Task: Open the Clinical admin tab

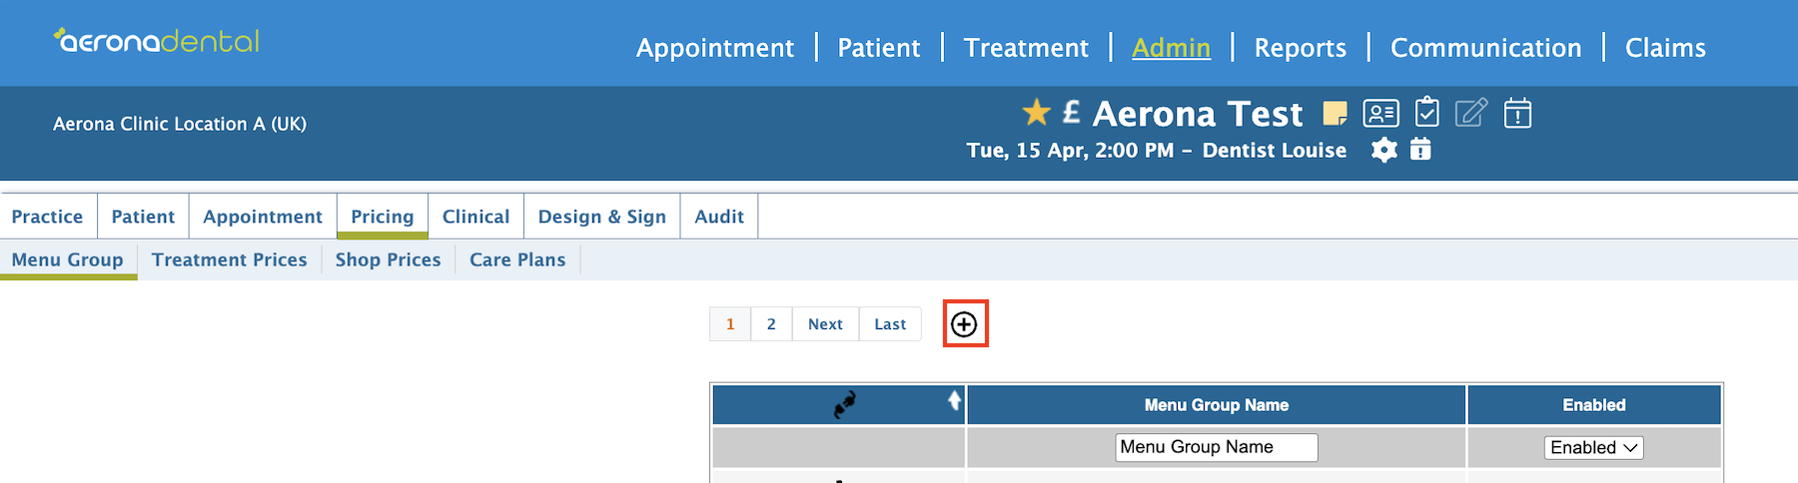Action: [475, 217]
